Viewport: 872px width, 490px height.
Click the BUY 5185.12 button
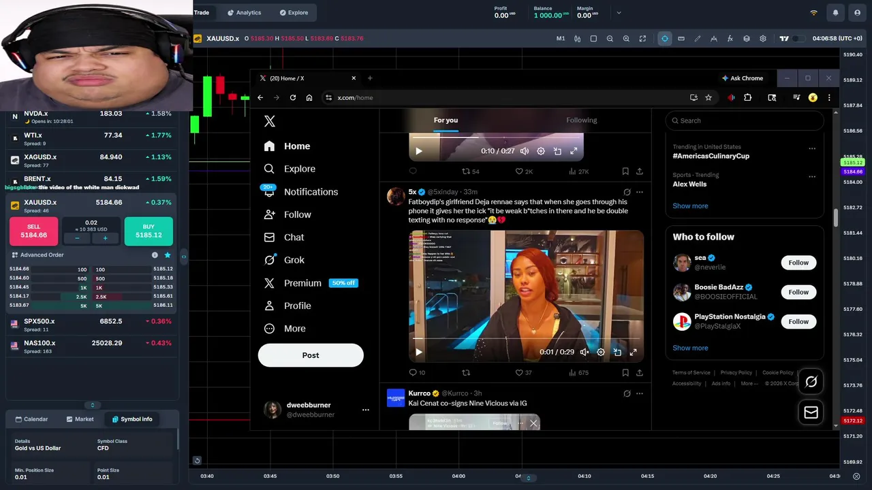click(149, 231)
